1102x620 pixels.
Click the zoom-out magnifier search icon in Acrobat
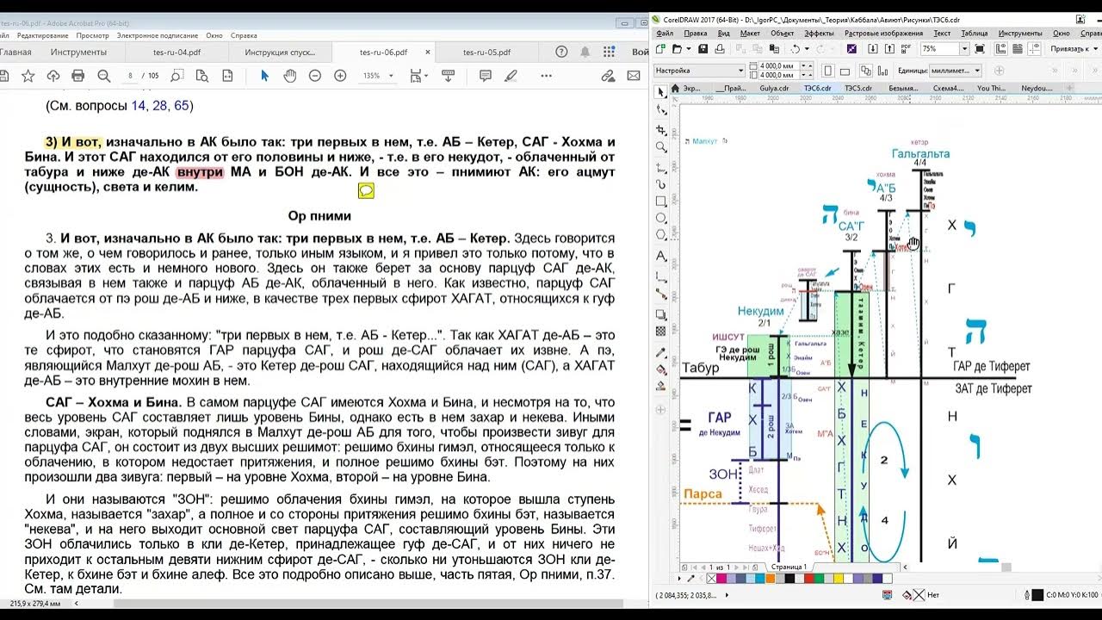pos(104,76)
